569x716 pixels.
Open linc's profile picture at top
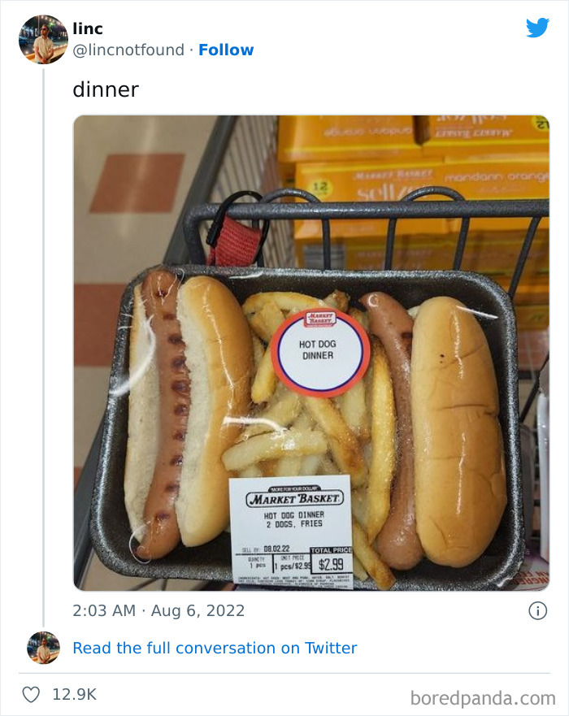[43, 39]
